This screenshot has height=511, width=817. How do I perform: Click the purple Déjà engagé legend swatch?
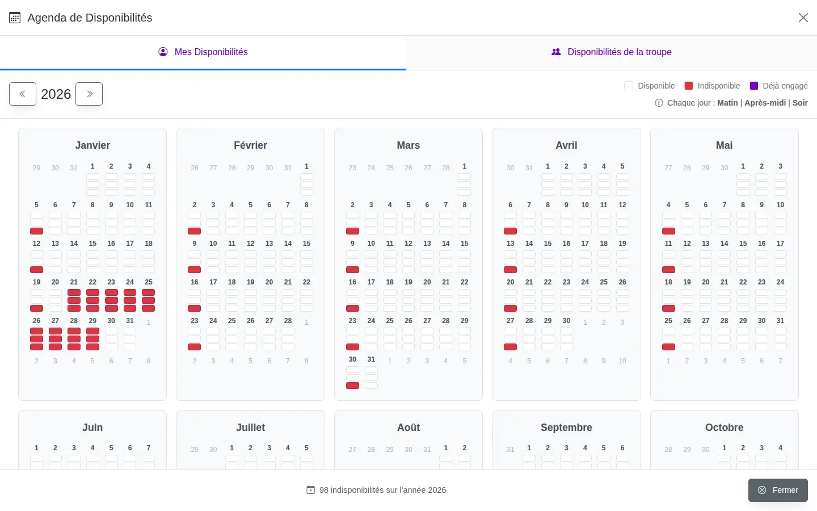(754, 86)
